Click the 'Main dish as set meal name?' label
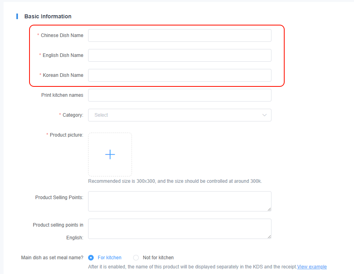 (52, 258)
